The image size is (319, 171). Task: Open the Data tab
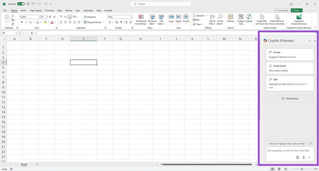pos(60,10)
